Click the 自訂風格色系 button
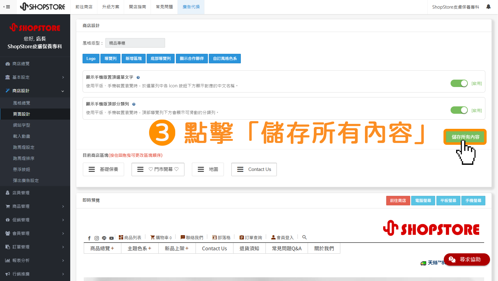The image size is (498, 281). [x=225, y=58]
